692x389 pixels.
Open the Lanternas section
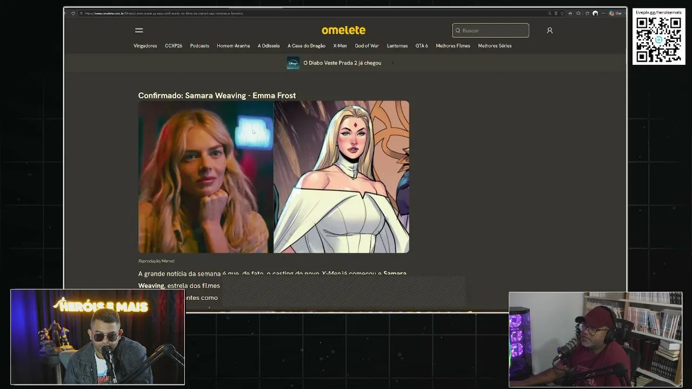[x=397, y=46]
